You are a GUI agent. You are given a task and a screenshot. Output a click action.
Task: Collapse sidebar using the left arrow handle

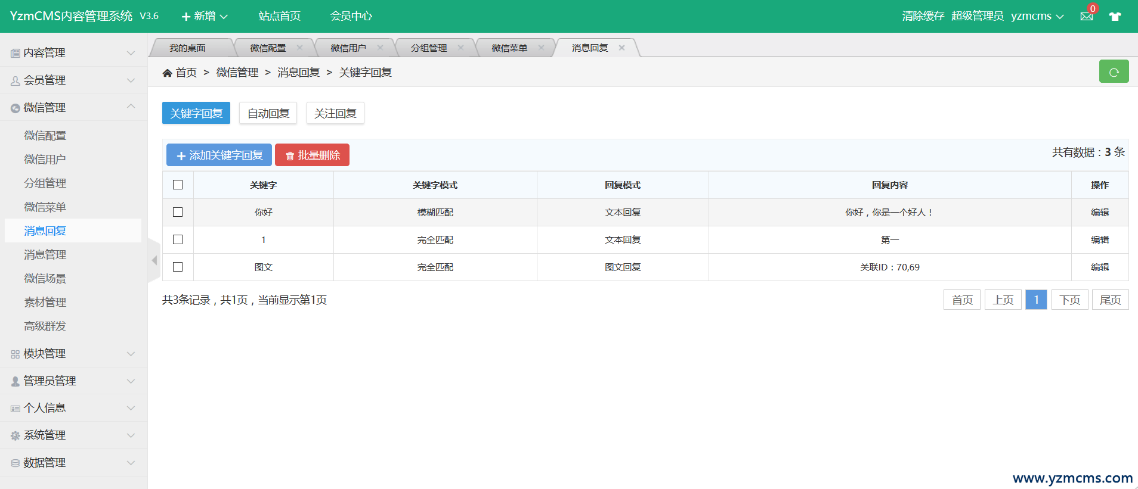(x=154, y=260)
